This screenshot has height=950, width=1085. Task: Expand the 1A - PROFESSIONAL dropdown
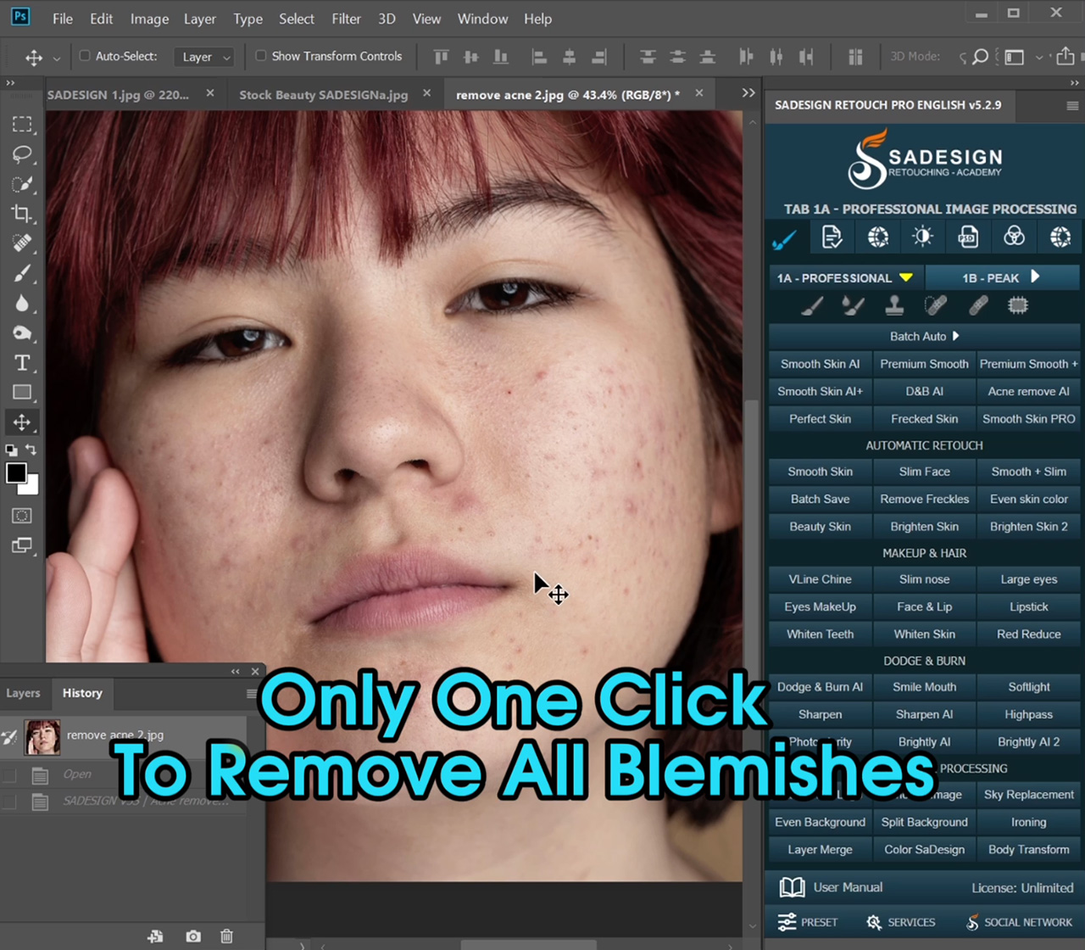[x=846, y=277]
